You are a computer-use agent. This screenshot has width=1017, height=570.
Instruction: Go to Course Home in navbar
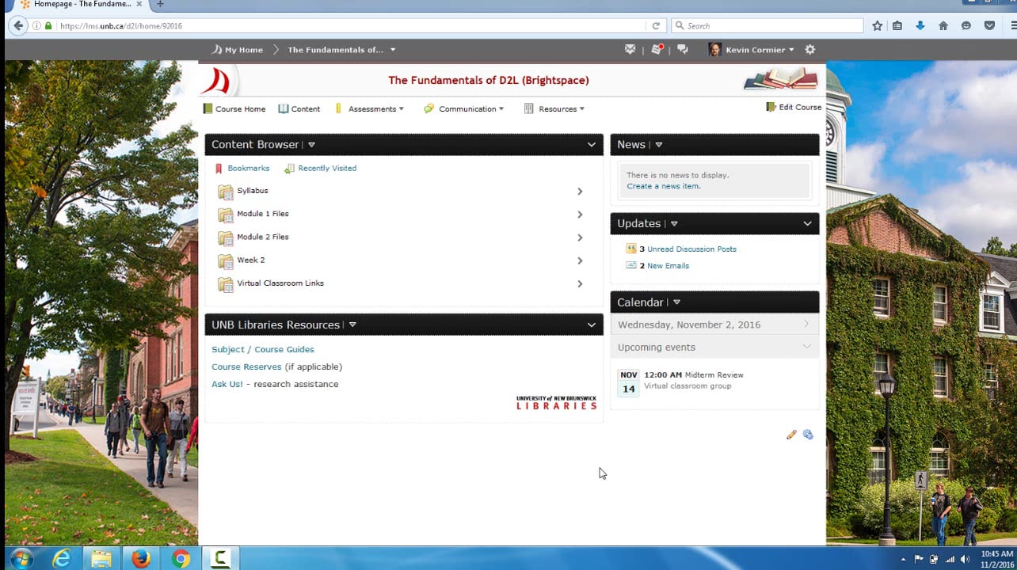pyautogui.click(x=234, y=109)
